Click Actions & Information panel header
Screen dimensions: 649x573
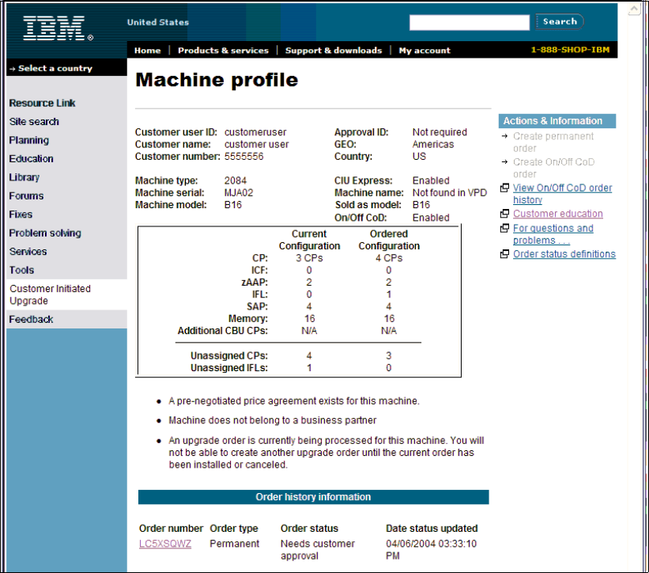click(x=557, y=121)
